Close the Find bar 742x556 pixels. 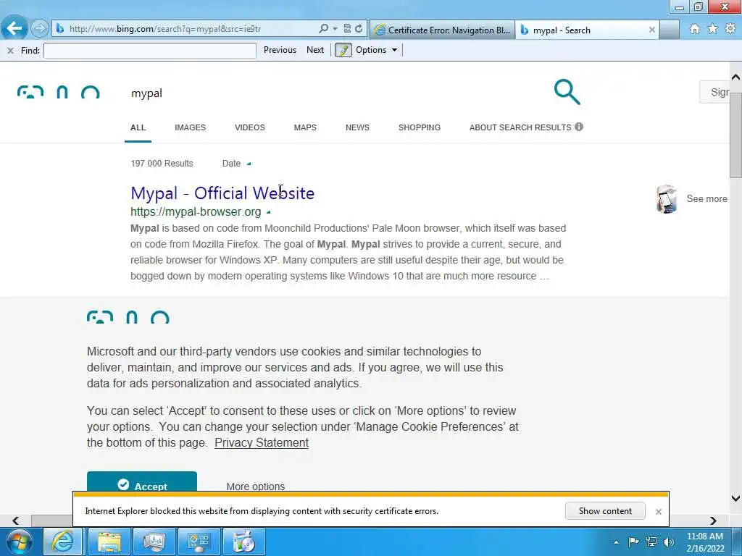tap(10, 50)
